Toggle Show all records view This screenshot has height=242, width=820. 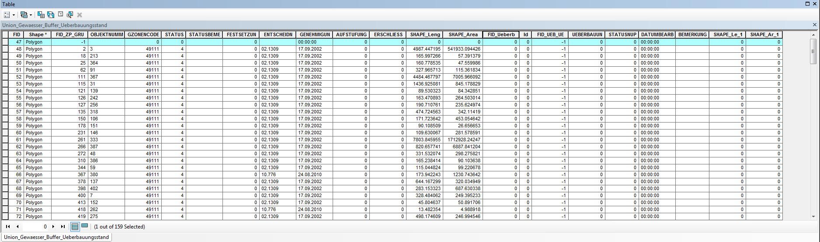coord(75,227)
